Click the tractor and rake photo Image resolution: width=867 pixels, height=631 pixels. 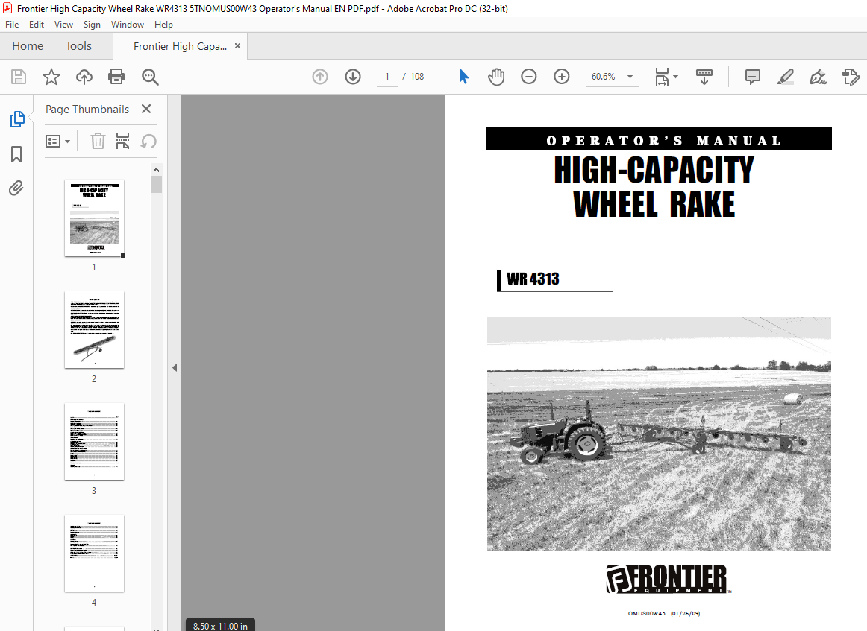[x=659, y=434]
